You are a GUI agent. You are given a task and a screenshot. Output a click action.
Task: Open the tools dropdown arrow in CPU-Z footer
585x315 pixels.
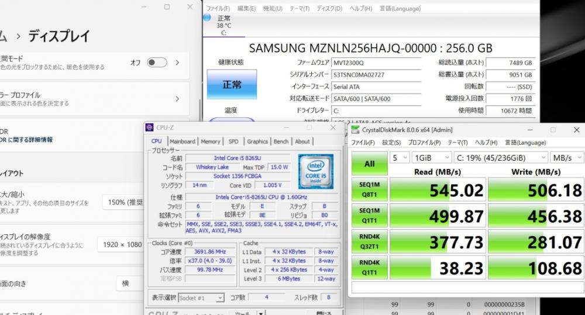coord(261,313)
